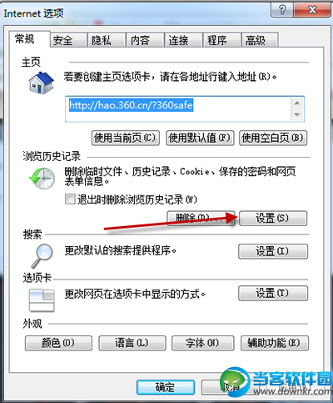Click the help question mark button
The width and height of the screenshot is (333, 403).
[x=282, y=10]
